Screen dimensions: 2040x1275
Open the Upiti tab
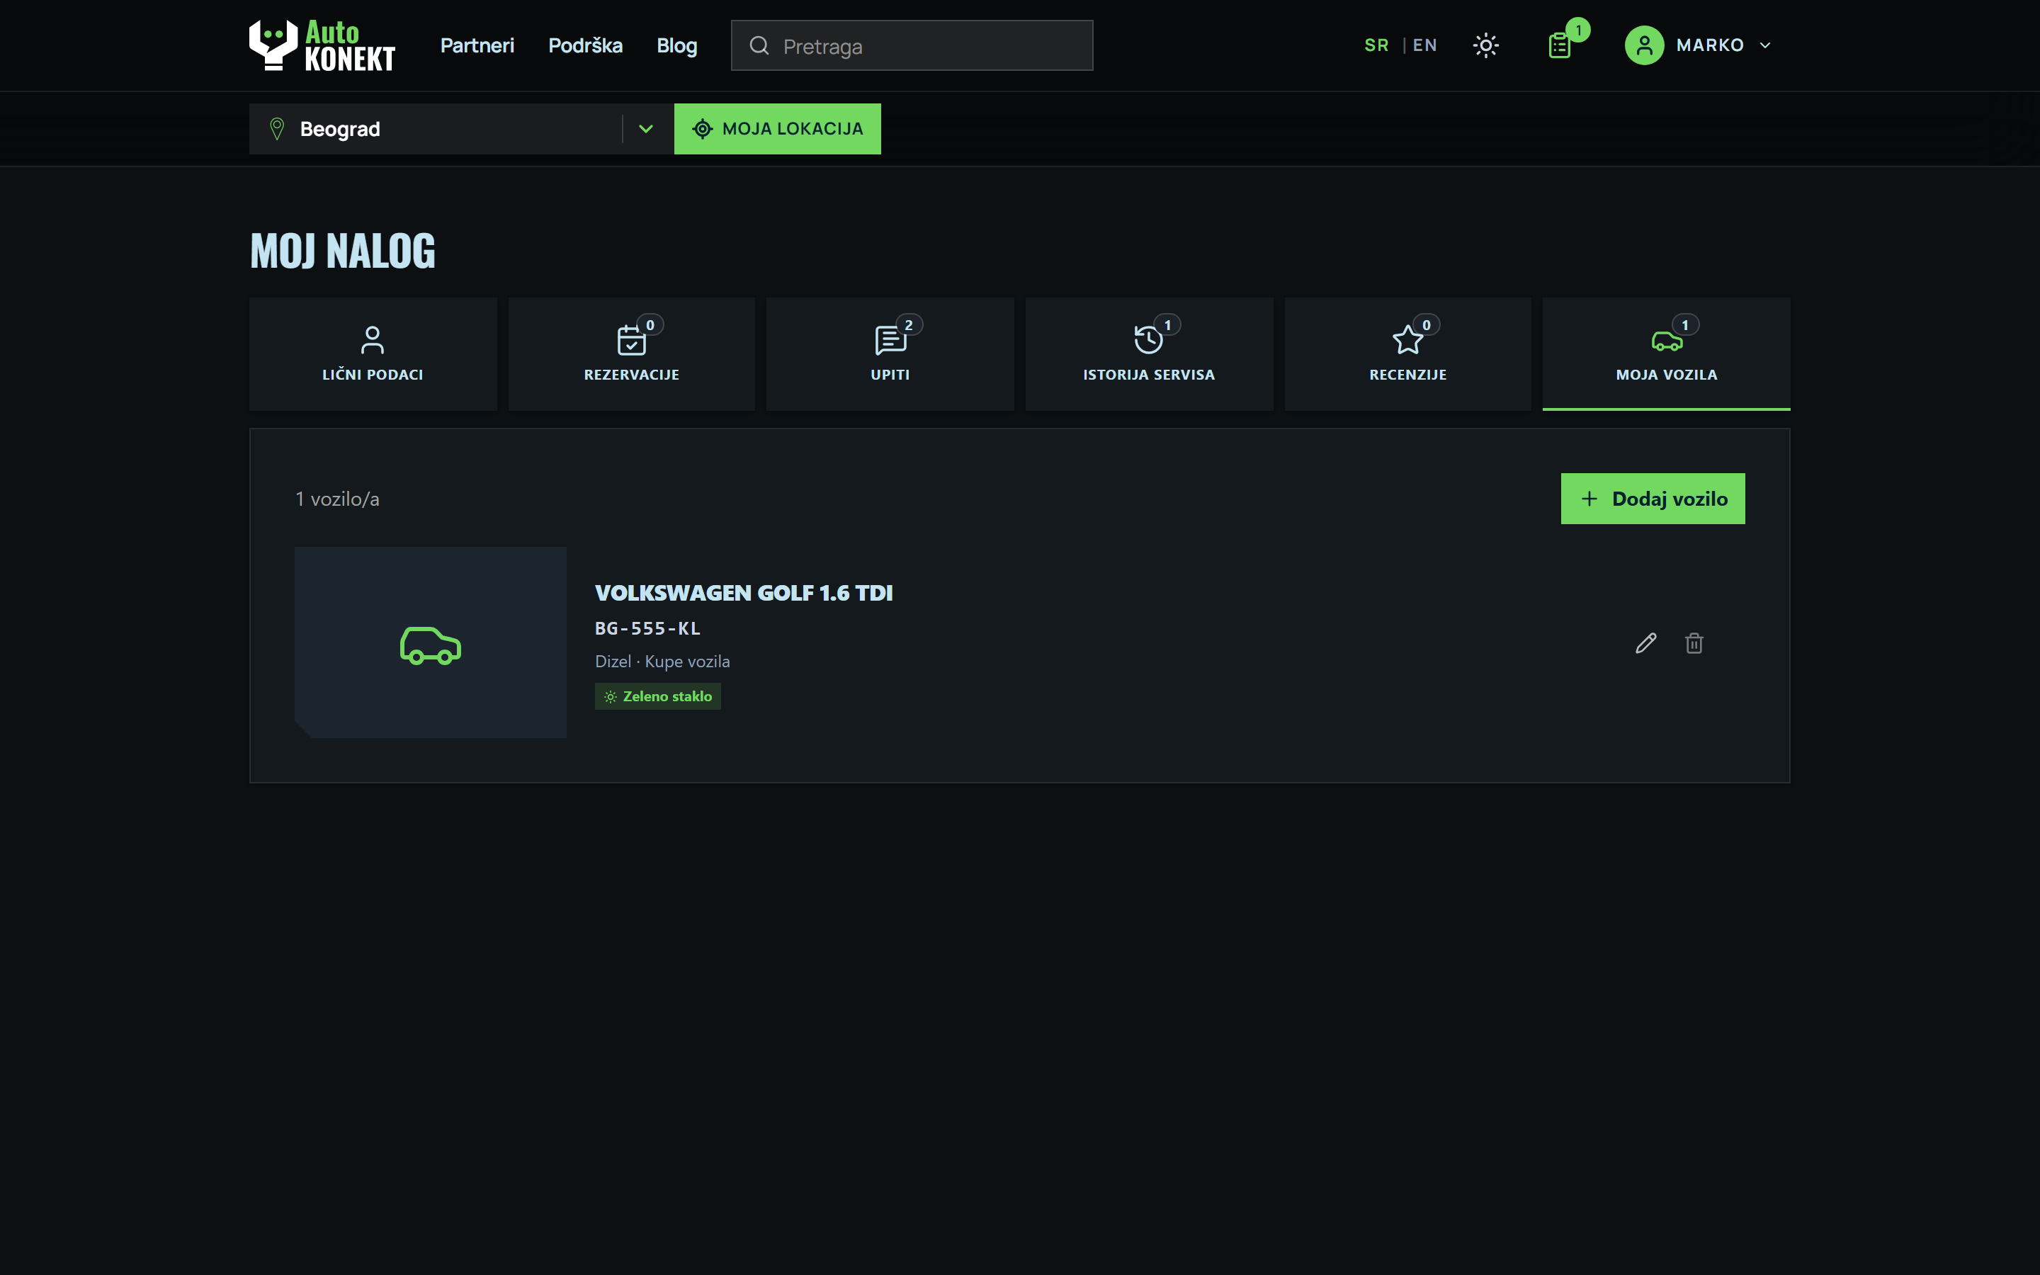[x=890, y=354]
